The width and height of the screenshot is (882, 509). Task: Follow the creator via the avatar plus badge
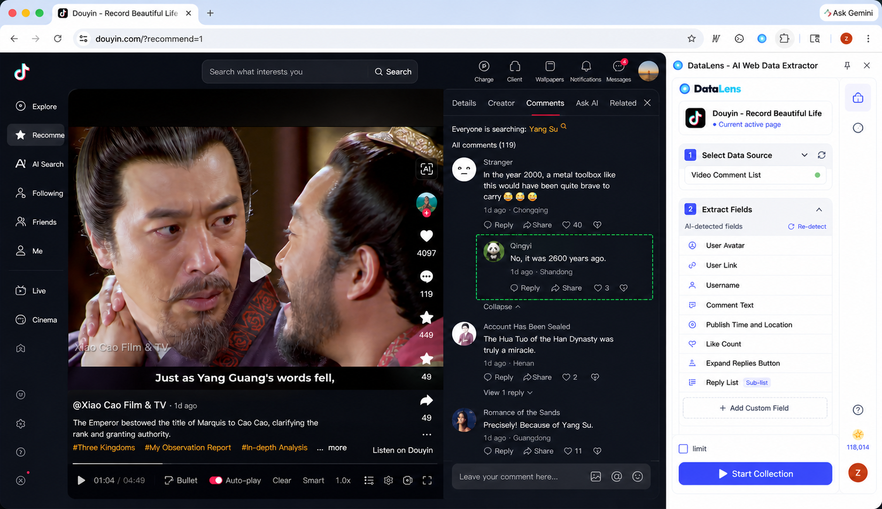point(427,213)
